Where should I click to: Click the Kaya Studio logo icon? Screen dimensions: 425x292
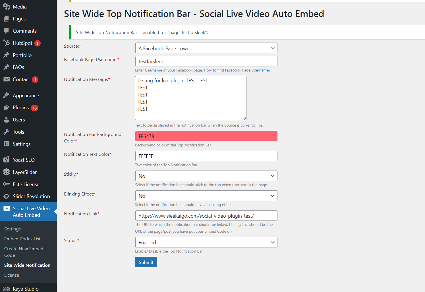pyautogui.click(x=6, y=289)
